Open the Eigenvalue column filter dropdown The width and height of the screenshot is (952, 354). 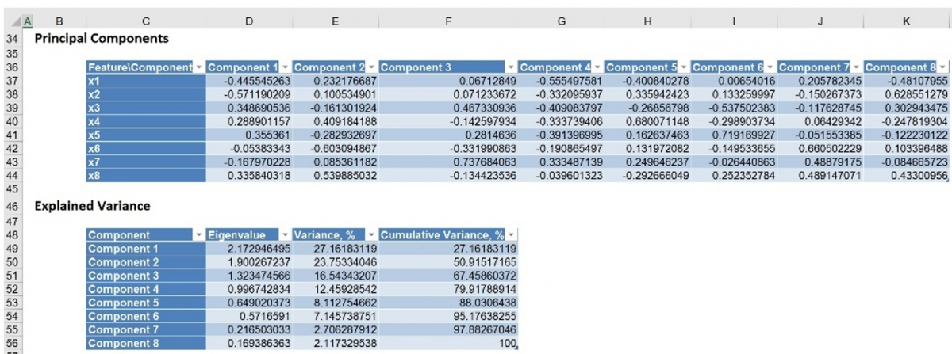click(286, 236)
